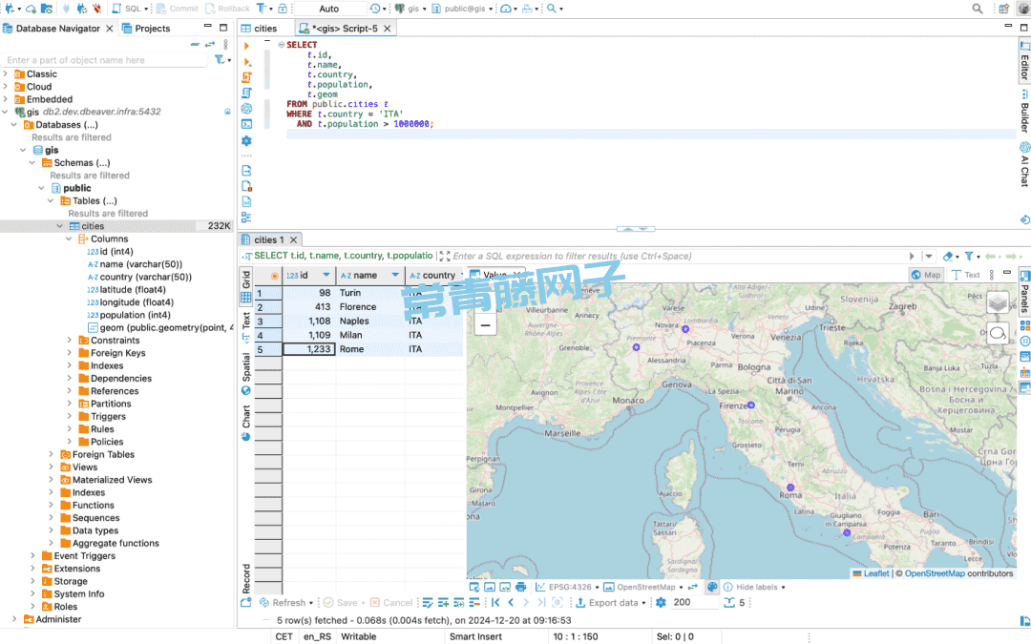Collapse all navigator tree nodes
Screen dimensions: 1031x644
[x=195, y=44]
